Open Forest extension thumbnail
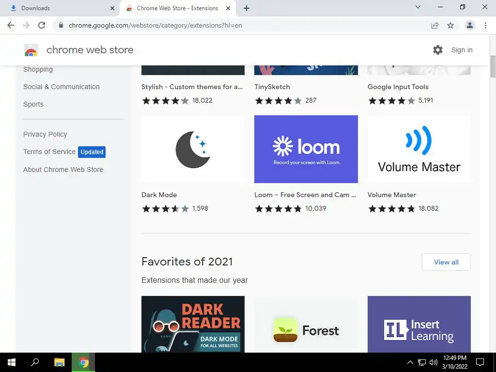The height and width of the screenshot is (372, 496). 306,324
